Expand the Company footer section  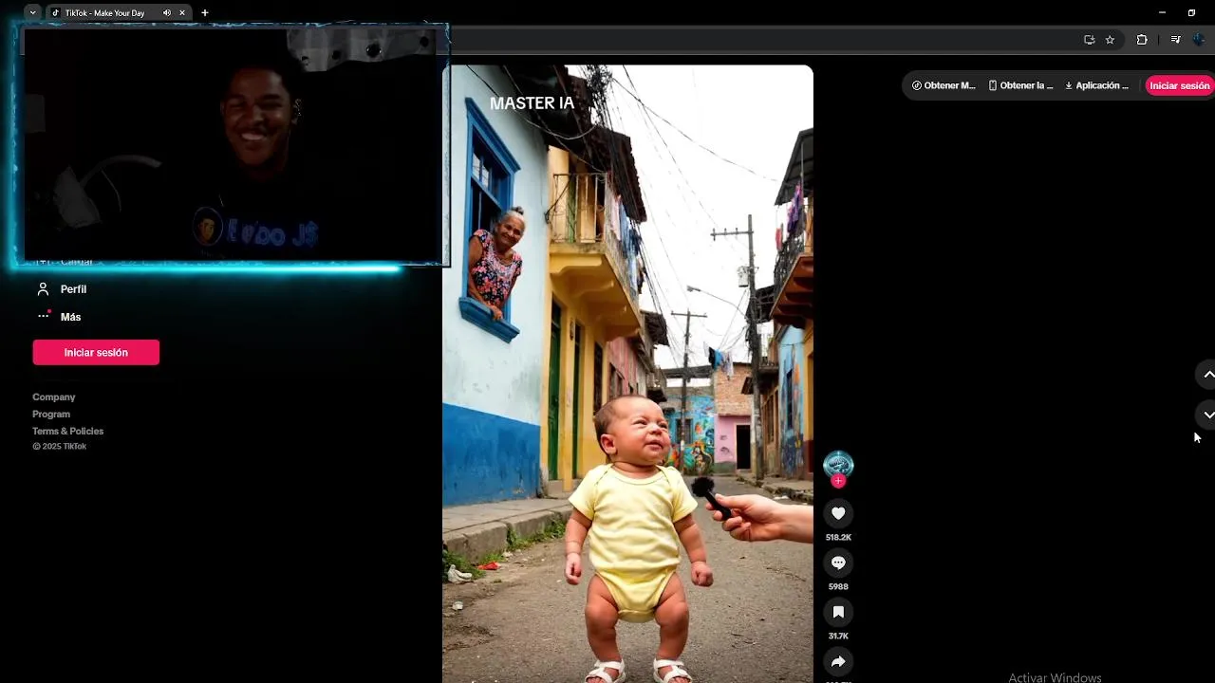54,397
